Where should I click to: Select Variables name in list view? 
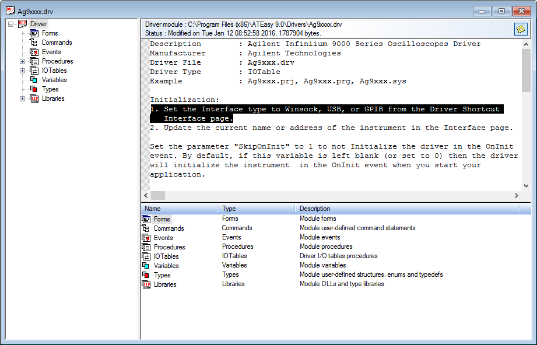point(166,266)
